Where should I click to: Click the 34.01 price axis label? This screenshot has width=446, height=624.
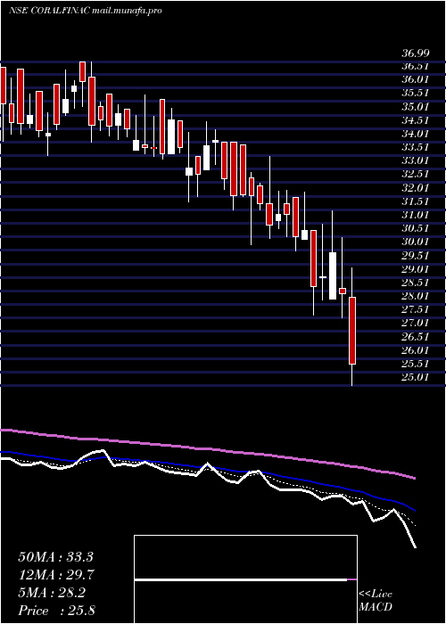pyautogui.click(x=414, y=134)
